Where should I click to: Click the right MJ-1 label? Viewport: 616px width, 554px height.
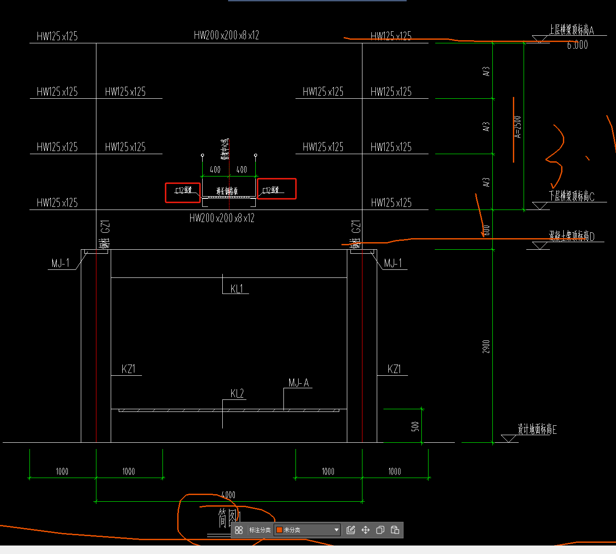[393, 263]
